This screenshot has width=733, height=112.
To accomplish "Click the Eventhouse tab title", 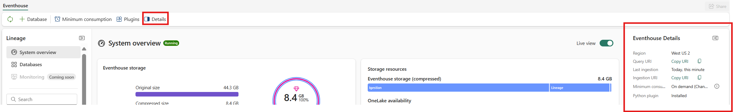I will [x=15, y=5].
